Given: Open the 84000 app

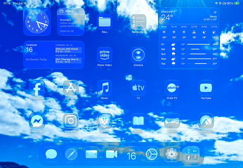Looking at the screenshot, I should pyautogui.click(x=172, y=121).
